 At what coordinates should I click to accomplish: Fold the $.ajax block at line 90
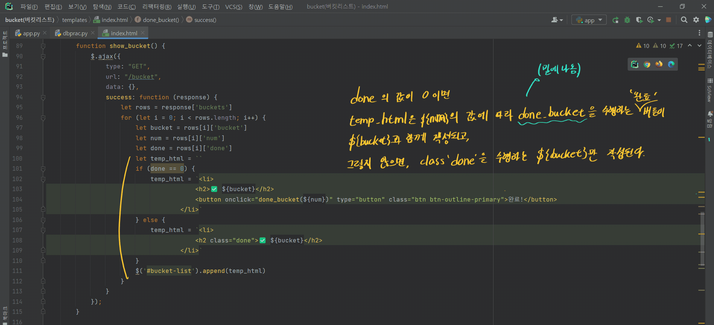pos(43,57)
